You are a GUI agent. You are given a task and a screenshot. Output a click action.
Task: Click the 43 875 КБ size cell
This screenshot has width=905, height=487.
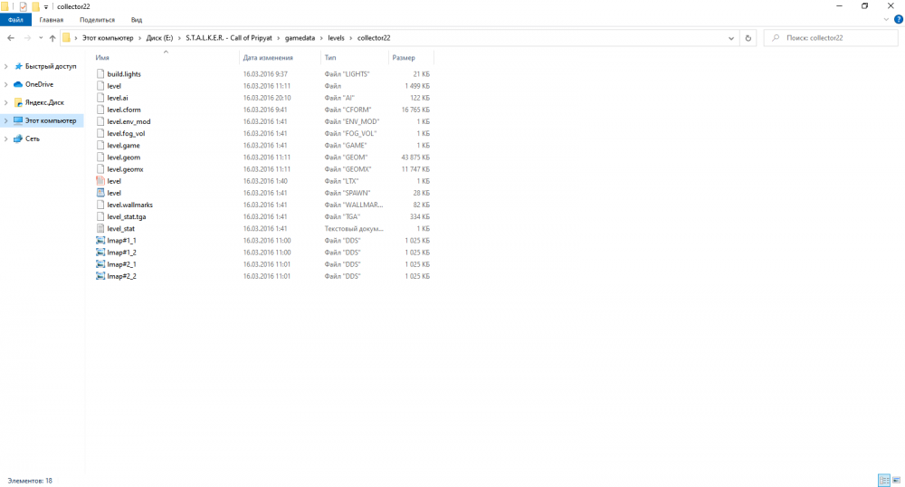pos(415,157)
